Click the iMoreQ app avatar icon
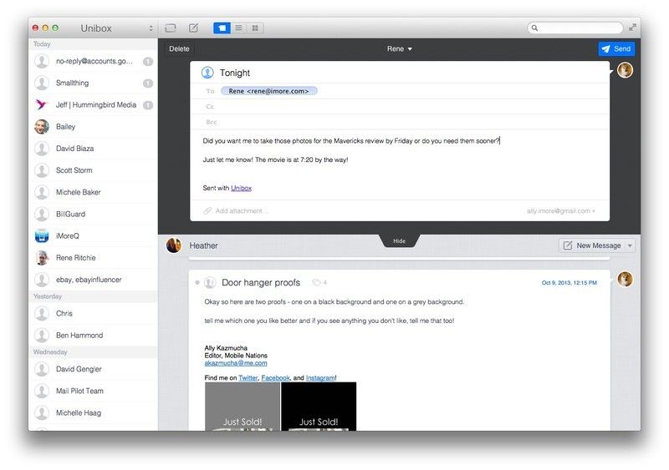This screenshot has width=669, height=470. pyautogui.click(x=42, y=236)
